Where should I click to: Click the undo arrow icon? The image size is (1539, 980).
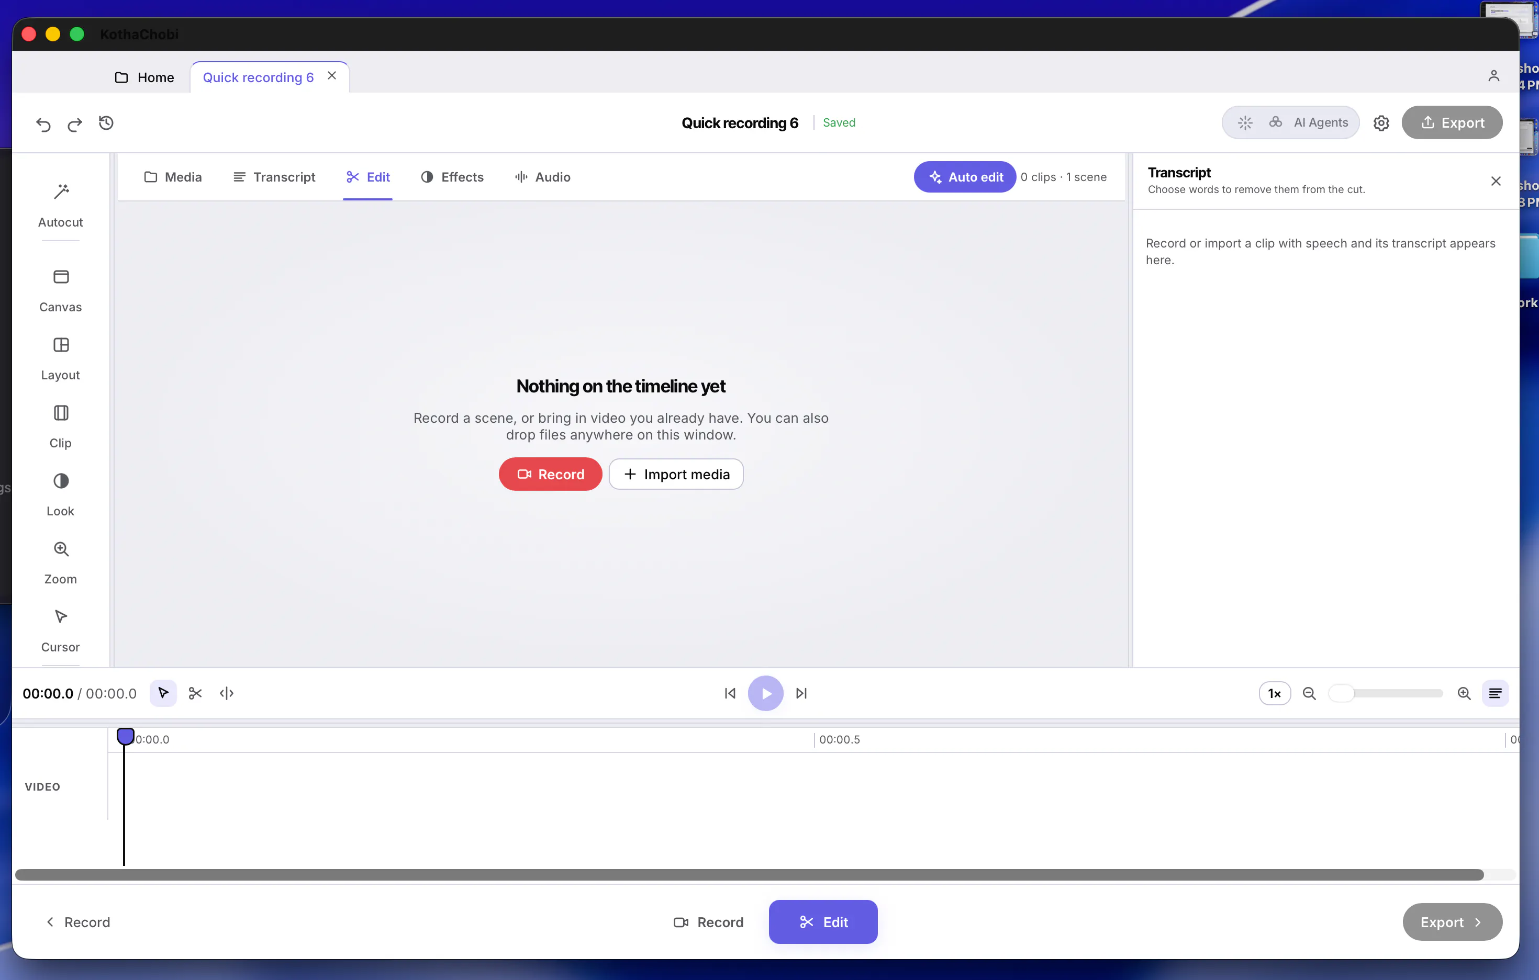pyautogui.click(x=43, y=123)
